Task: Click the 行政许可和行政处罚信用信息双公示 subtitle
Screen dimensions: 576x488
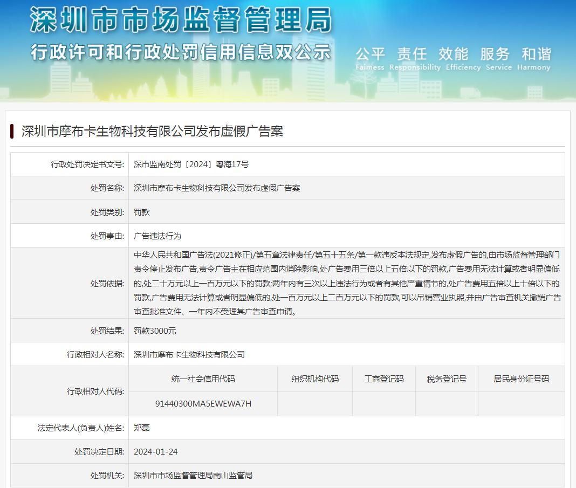Action: 181,52
